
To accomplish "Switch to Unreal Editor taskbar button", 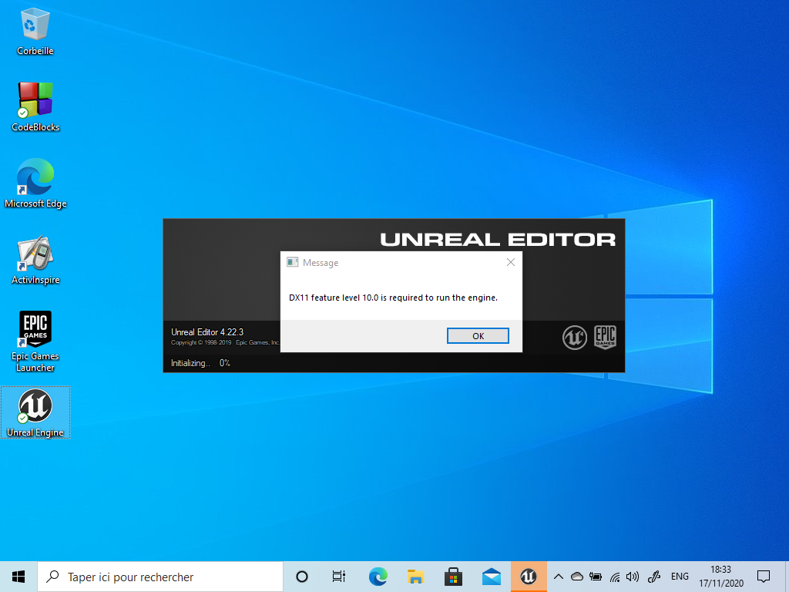I will [529, 577].
